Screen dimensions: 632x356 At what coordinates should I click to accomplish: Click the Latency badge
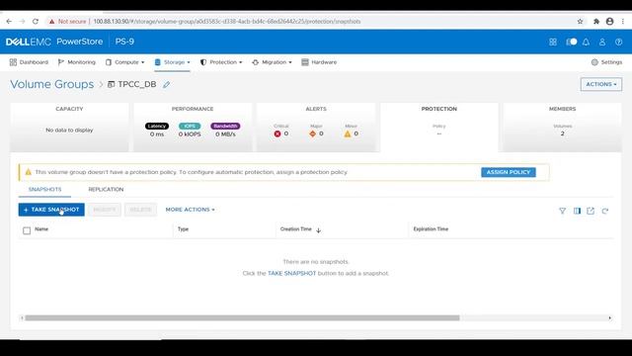click(157, 126)
